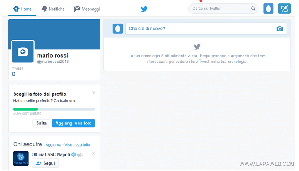Image resolution: width=299 pixels, height=171 pixels.
Task: Add profile photo via camera avatar
Action: [23, 52]
